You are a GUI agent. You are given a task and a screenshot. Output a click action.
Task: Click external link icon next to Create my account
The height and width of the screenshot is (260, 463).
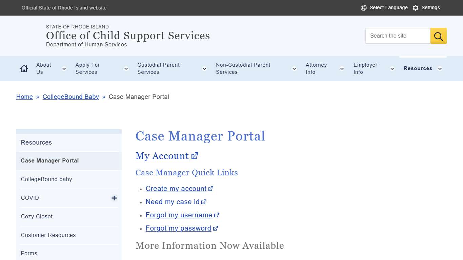211,189
